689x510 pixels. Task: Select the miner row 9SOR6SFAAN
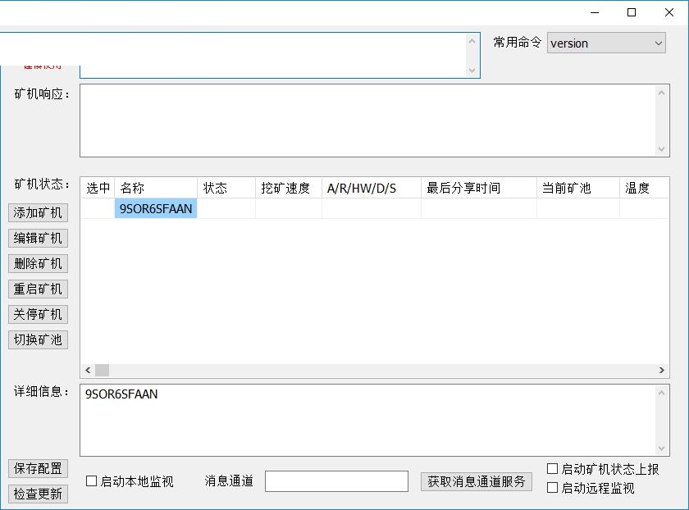(x=156, y=209)
